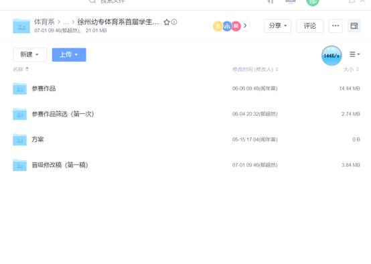The image size is (371, 264).
Task: Open the 方案 folder
Action: (38, 139)
